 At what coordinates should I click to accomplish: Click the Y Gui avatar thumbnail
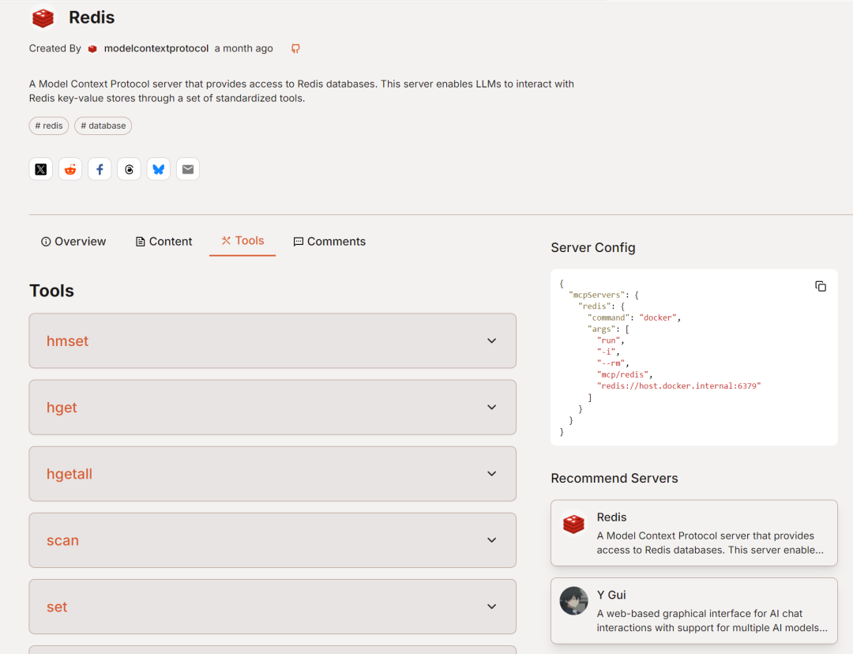coord(574,600)
